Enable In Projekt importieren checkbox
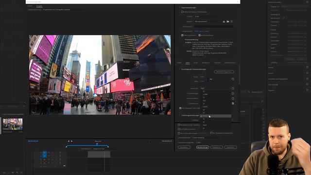Viewport: 311px width, 175px height. click(x=179, y=129)
